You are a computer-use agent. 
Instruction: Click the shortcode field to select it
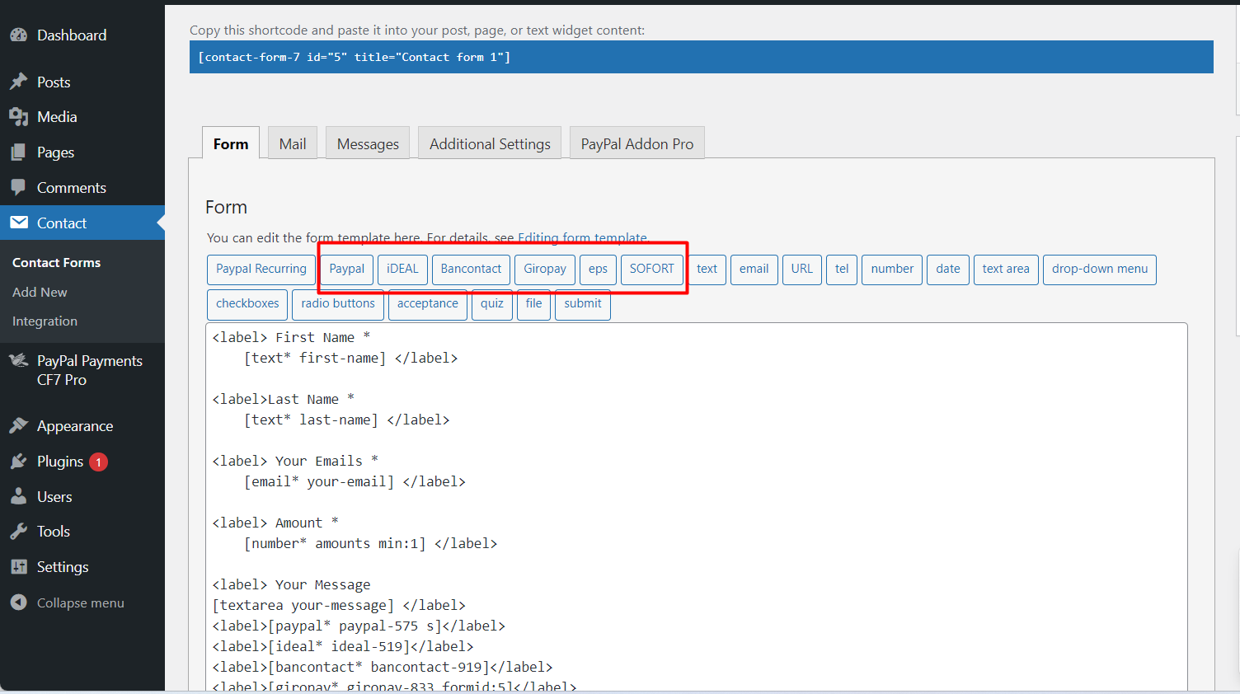point(701,57)
